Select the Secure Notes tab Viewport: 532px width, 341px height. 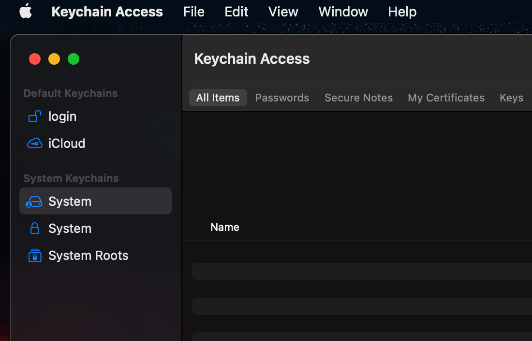(358, 98)
